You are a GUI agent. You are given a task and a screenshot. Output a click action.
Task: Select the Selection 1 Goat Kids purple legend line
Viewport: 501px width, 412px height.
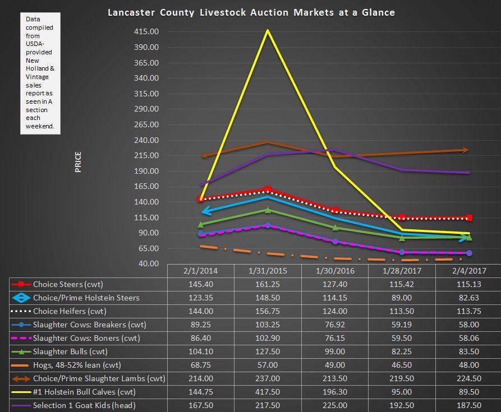point(21,405)
